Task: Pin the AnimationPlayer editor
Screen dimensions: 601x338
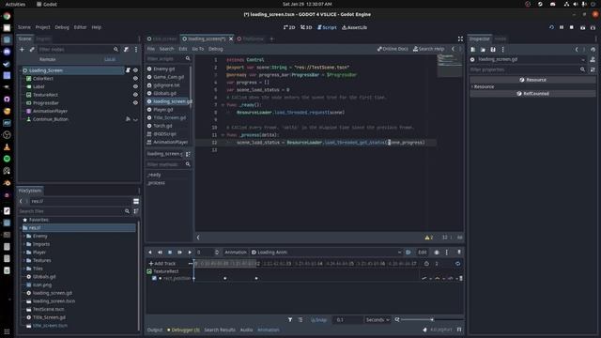Action: point(459,253)
